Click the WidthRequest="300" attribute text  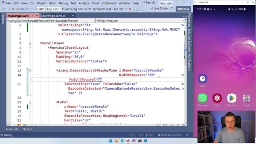137,75
